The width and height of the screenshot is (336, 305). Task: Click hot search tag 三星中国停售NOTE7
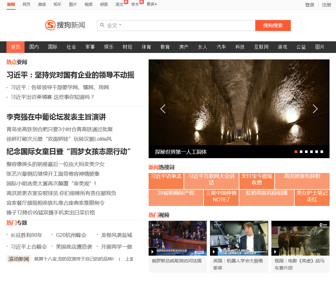click(x=221, y=198)
